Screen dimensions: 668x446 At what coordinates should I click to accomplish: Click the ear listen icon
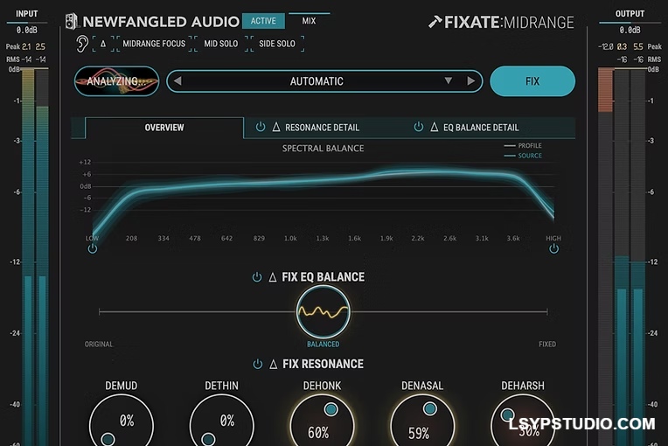(x=82, y=44)
